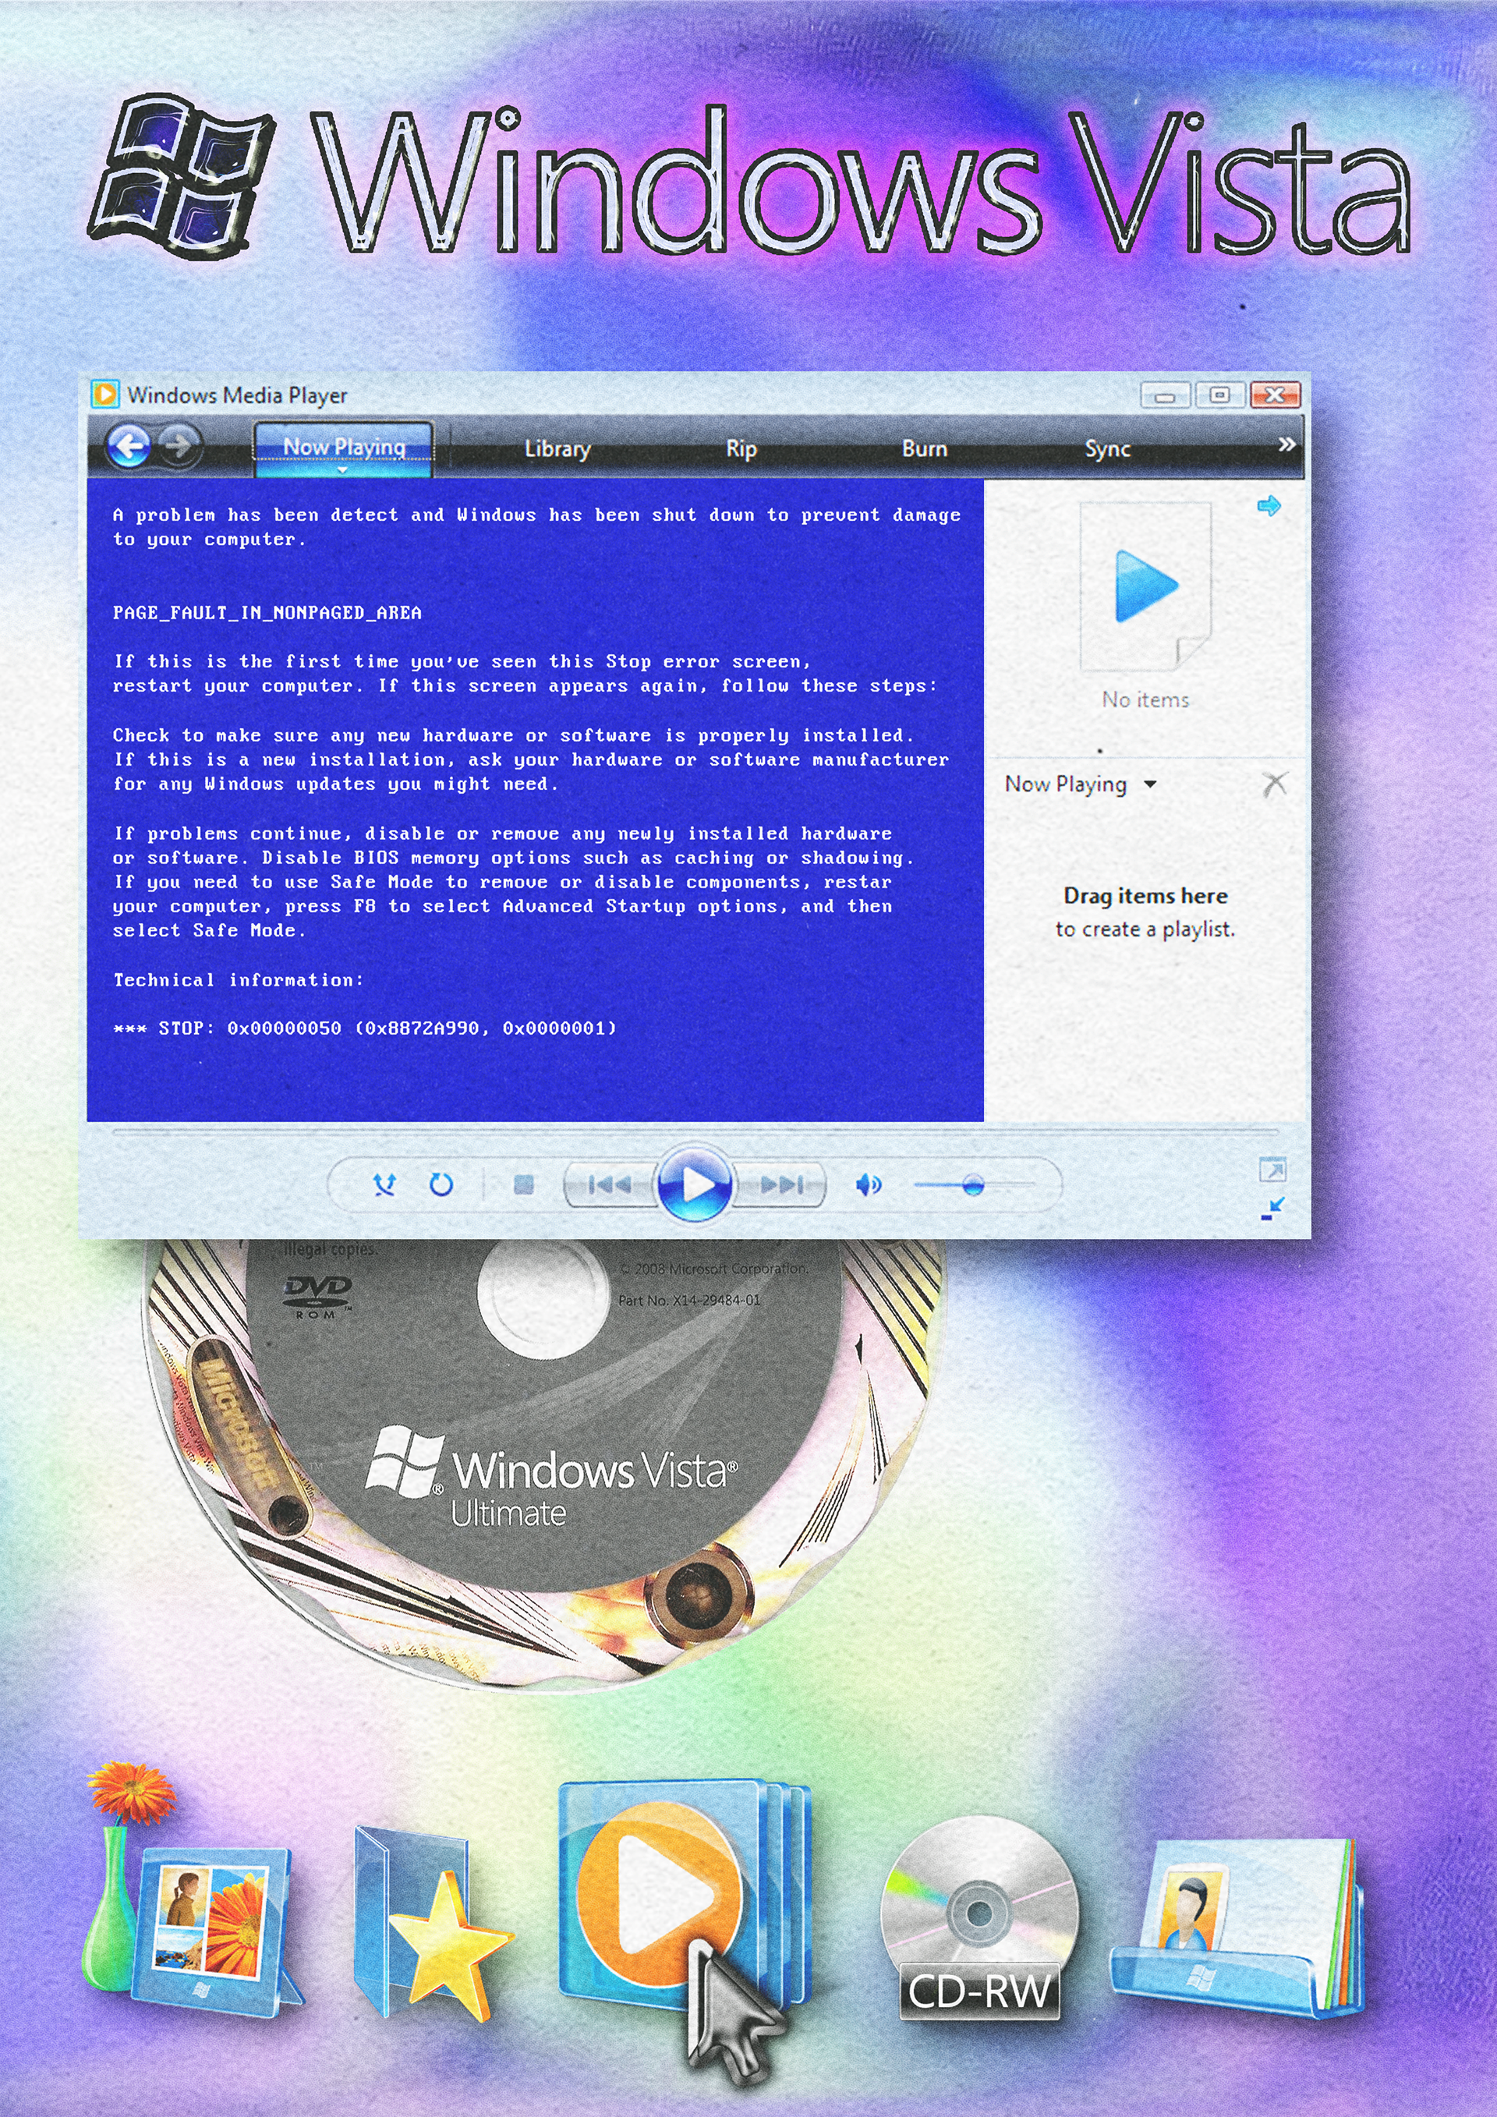This screenshot has width=1497, height=2117.
Task: Toggle shuffle mode on
Action: pos(384,1184)
